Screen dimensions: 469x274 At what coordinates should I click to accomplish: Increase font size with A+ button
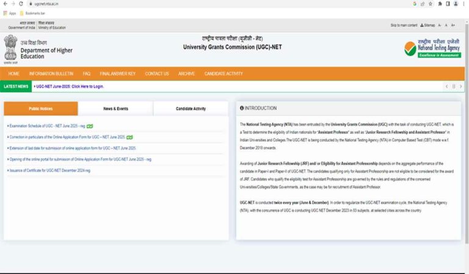click(x=453, y=26)
